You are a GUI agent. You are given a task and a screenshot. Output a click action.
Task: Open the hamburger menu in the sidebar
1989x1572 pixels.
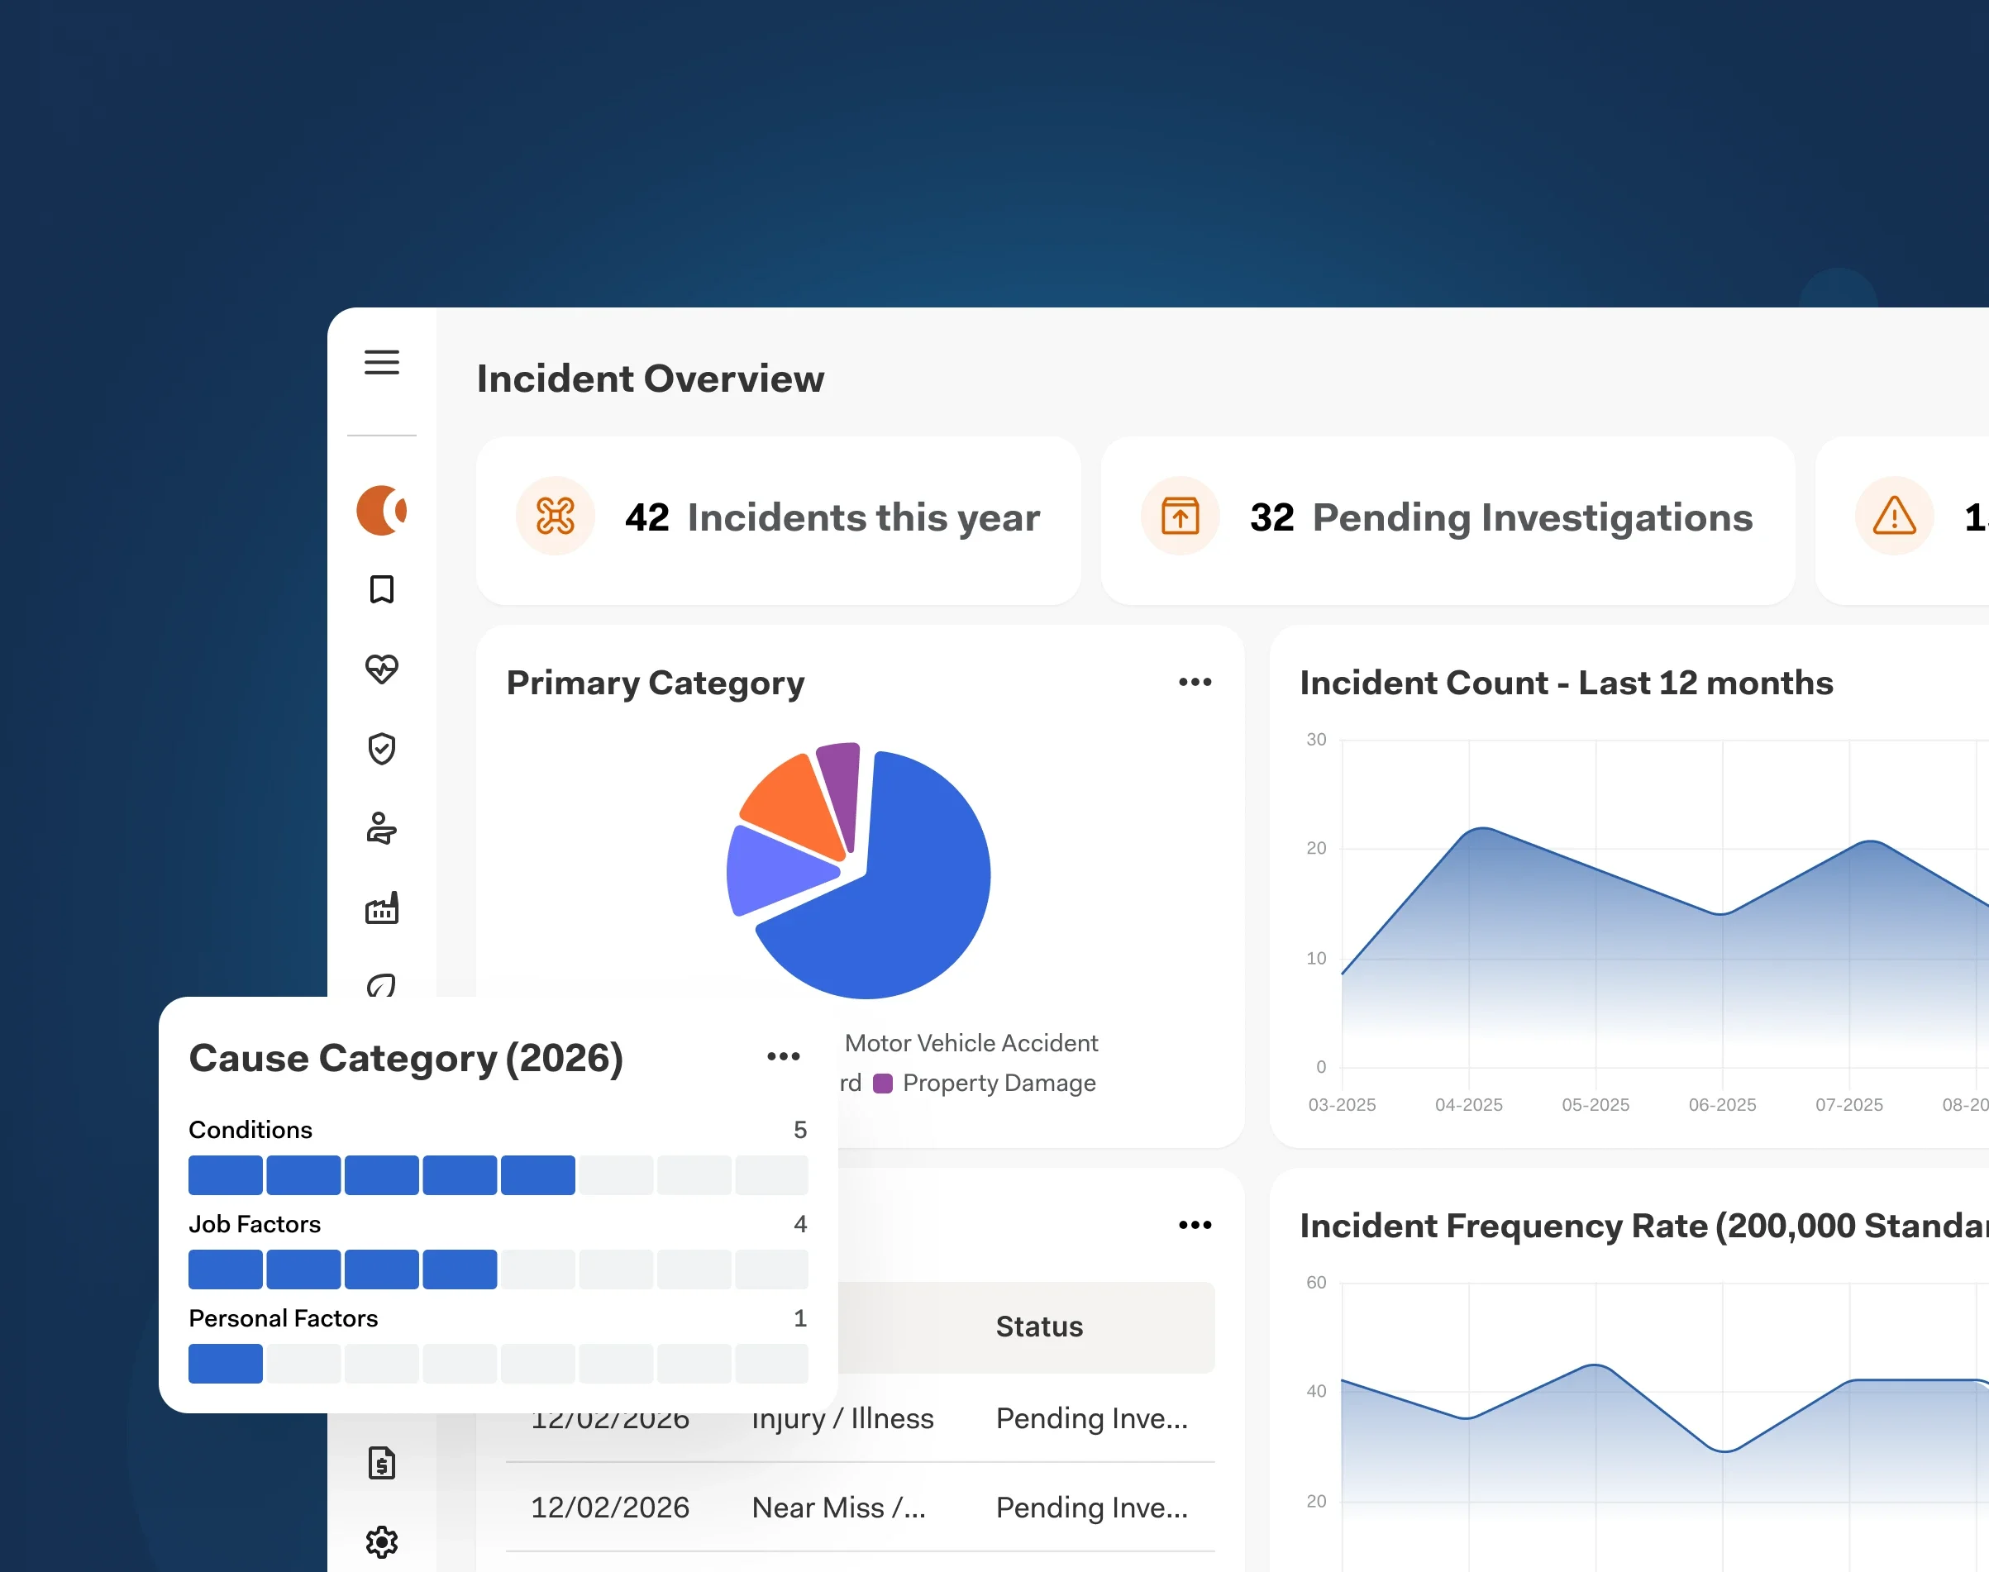click(x=381, y=362)
